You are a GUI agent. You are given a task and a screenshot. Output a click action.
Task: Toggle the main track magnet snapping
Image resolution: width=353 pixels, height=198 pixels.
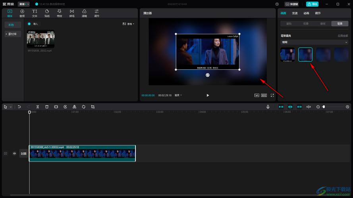pos(281,107)
